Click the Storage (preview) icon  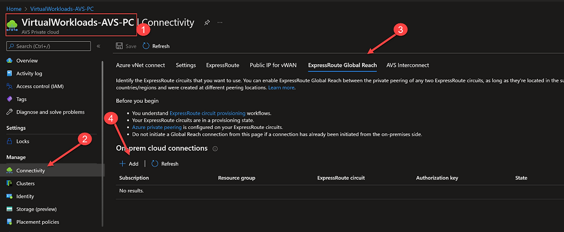pos(9,209)
